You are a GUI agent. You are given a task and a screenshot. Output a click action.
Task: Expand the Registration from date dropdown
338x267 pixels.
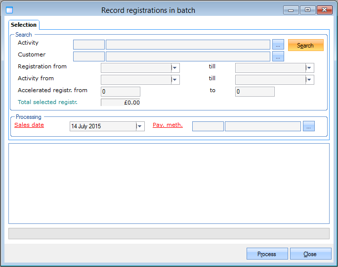(175, 68)
